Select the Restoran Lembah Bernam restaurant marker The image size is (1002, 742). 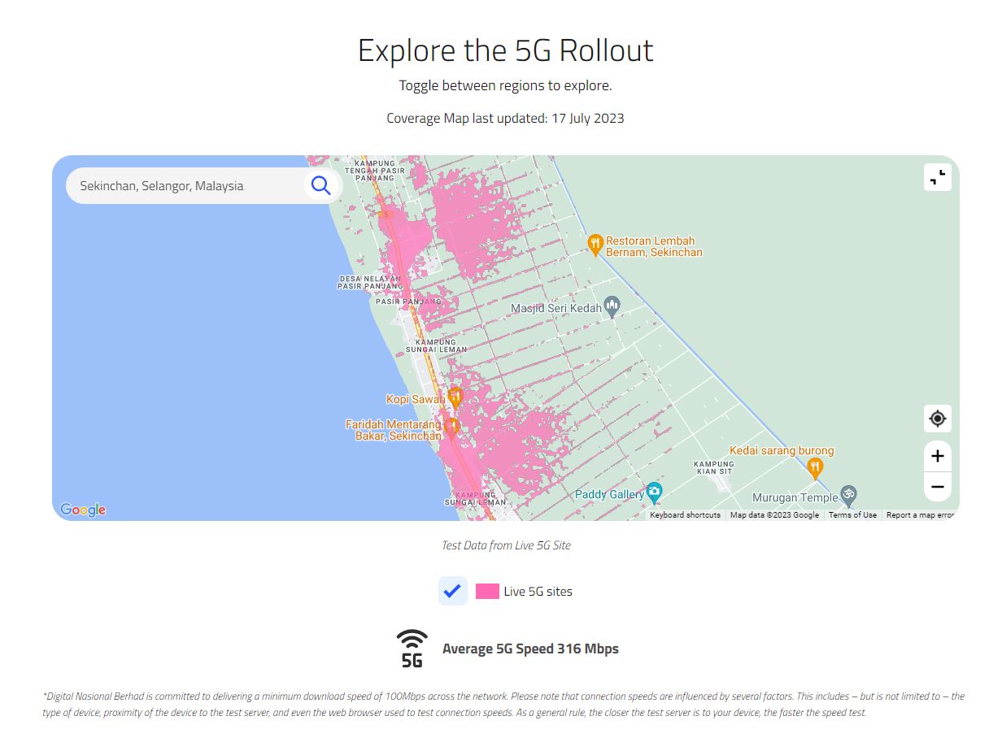pos(597,241)
